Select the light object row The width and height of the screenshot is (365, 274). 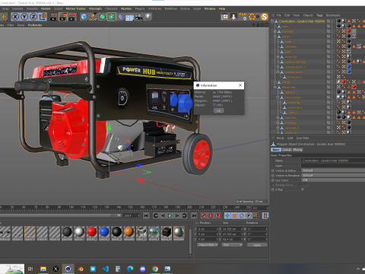click(287, 52)
